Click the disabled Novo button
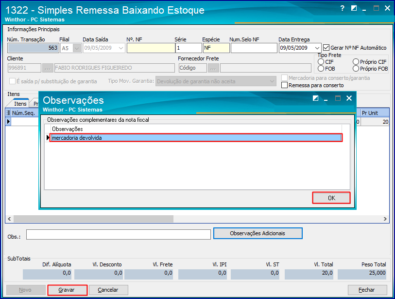Viewport: 395px width, 299px height. coord(26,290)
